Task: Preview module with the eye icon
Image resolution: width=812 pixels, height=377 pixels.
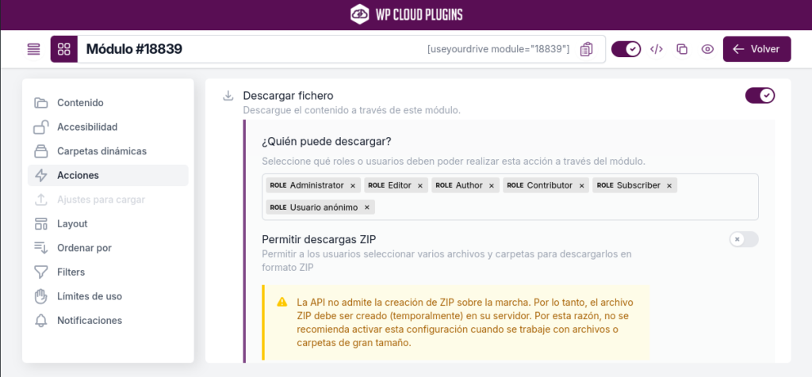Action: (707, 49)
